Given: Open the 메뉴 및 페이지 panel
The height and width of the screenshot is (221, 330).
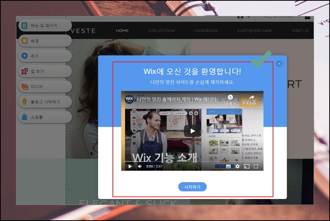Looking at the screenshot, I should [45, 25].
